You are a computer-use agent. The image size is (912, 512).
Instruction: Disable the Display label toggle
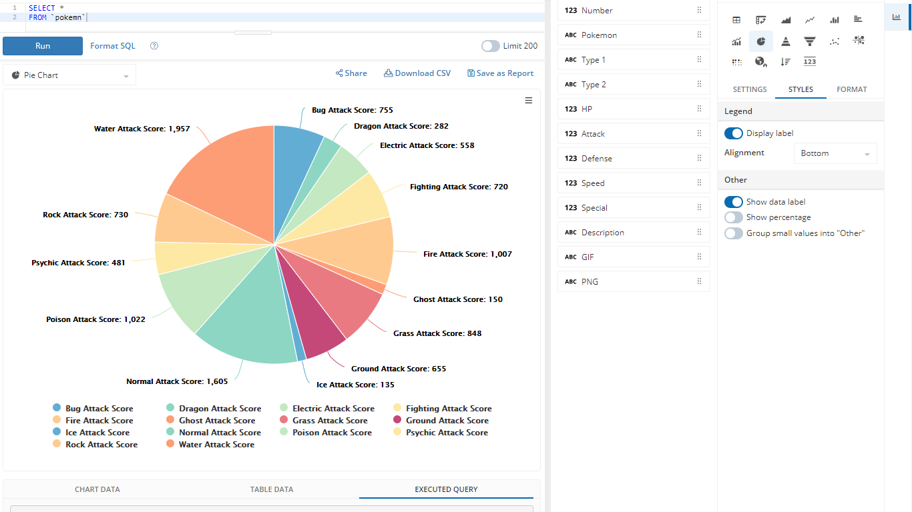734,133
